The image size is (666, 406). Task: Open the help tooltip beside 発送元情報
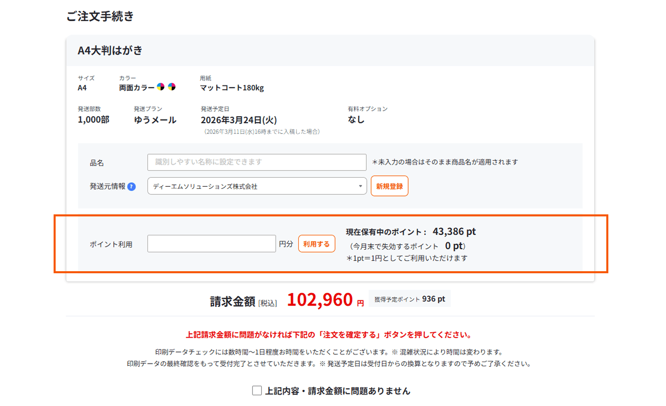(131, 187)
